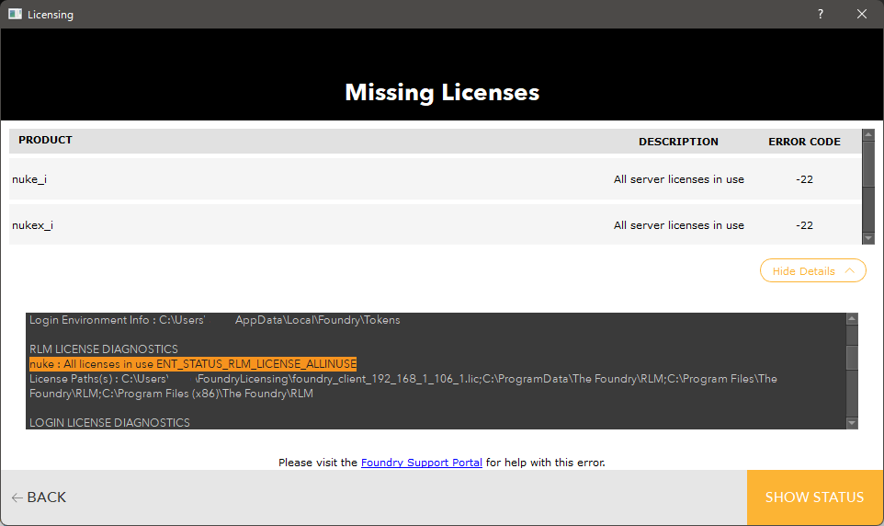The image size is (884, 526).
Task: Click the -22 error code for nukex_i
Action: [804, 225]
